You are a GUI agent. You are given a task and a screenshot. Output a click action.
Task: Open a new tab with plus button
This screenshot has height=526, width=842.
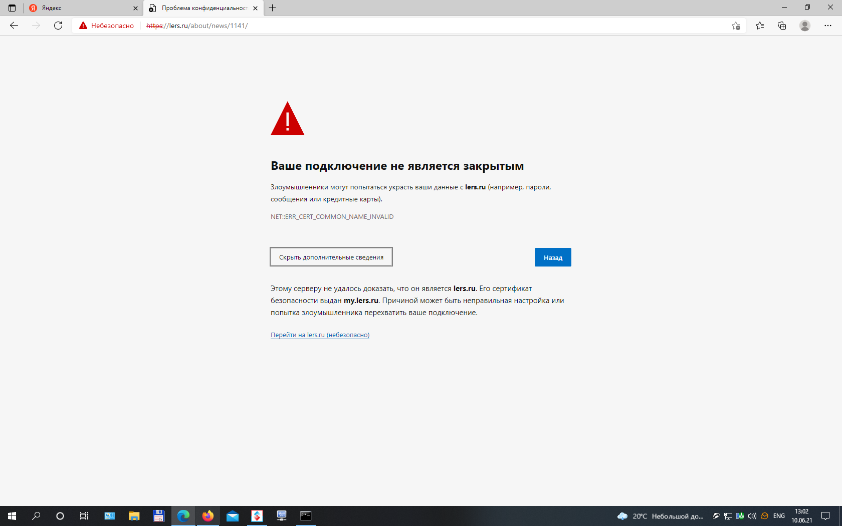click(273, 8)
